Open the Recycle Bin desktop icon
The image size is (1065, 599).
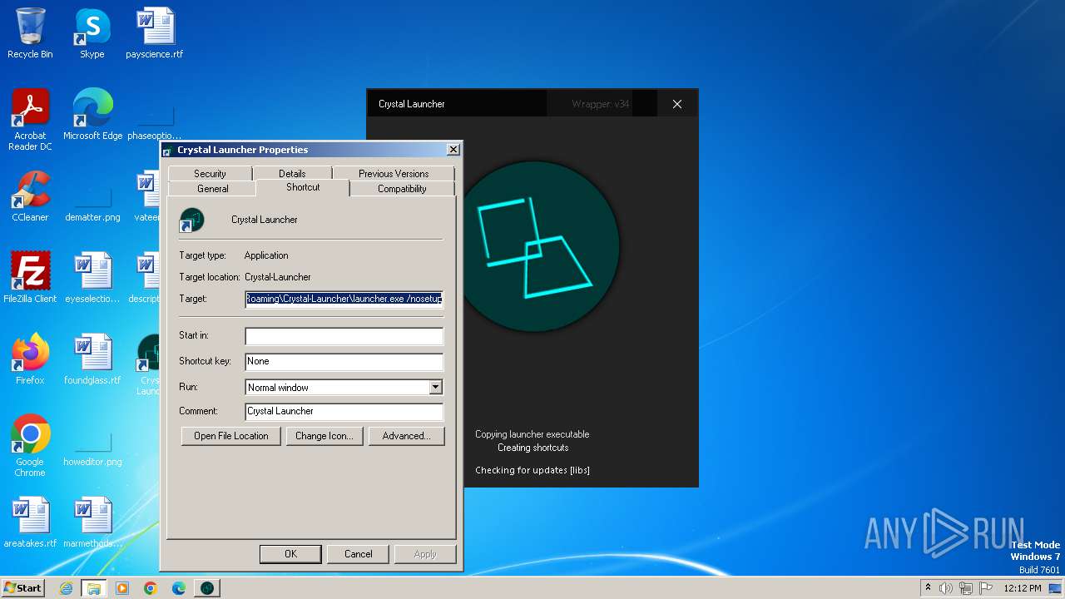click(30, 33)
